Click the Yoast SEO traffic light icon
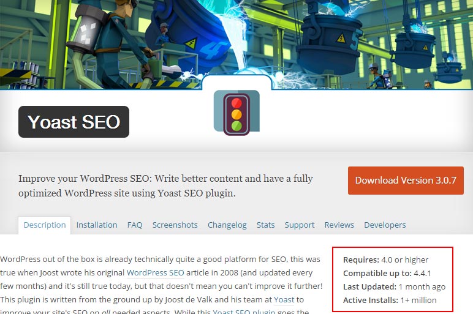The image size is (473, 314). pyautogui.click(x=236, y=113)
